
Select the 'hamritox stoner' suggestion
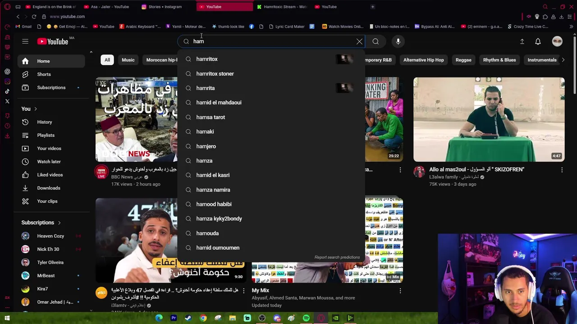coord(271,74)
